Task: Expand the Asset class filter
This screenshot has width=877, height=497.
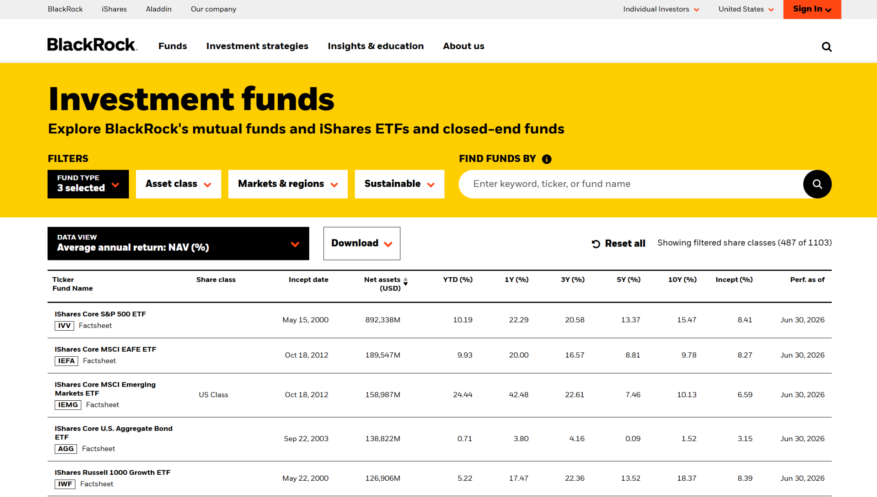Action: click(179, 184)
